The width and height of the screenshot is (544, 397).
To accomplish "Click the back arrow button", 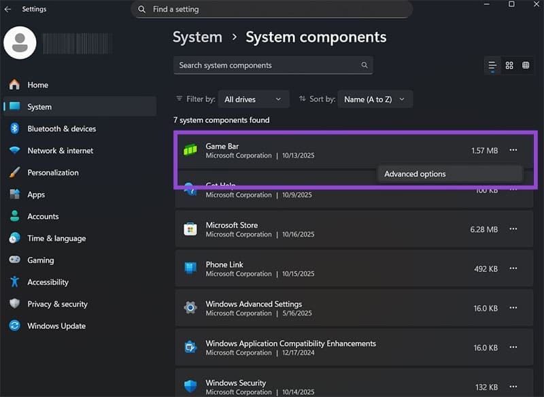I will coord(7,9).
